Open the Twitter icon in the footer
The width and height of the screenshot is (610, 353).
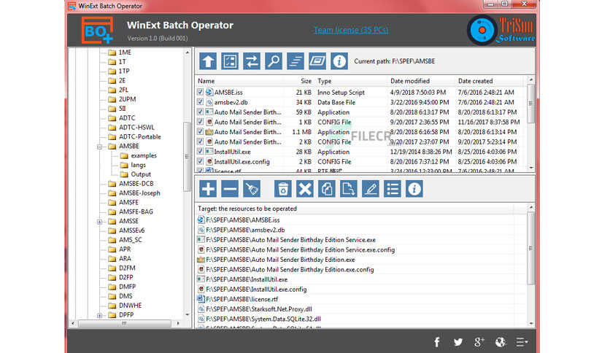(x=458, y=342)
